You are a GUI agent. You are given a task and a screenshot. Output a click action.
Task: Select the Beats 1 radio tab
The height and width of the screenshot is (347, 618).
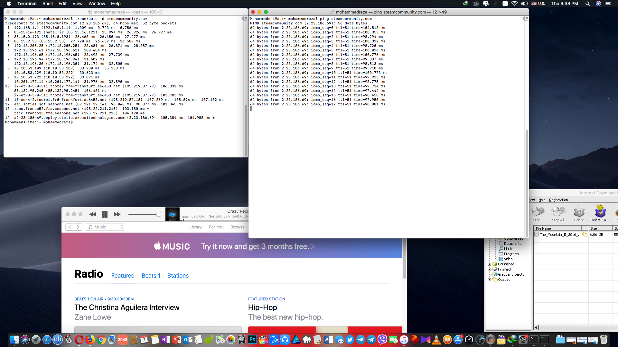coord(151,276)
